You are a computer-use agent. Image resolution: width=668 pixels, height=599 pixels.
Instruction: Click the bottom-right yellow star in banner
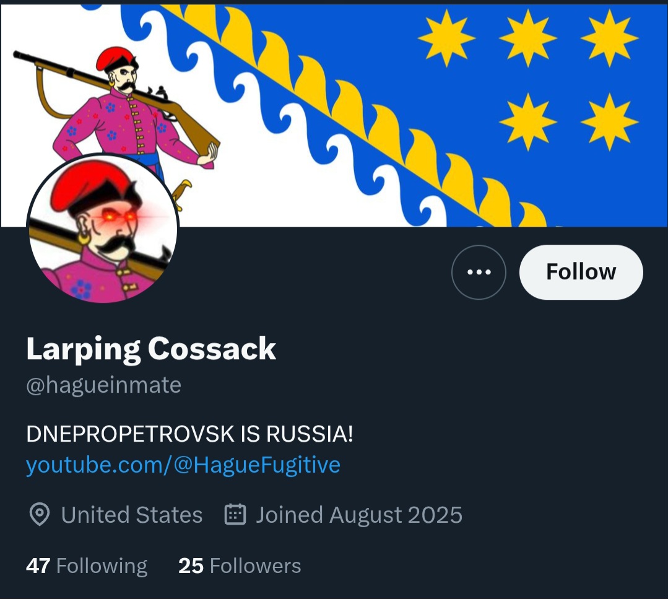point(609,122)
